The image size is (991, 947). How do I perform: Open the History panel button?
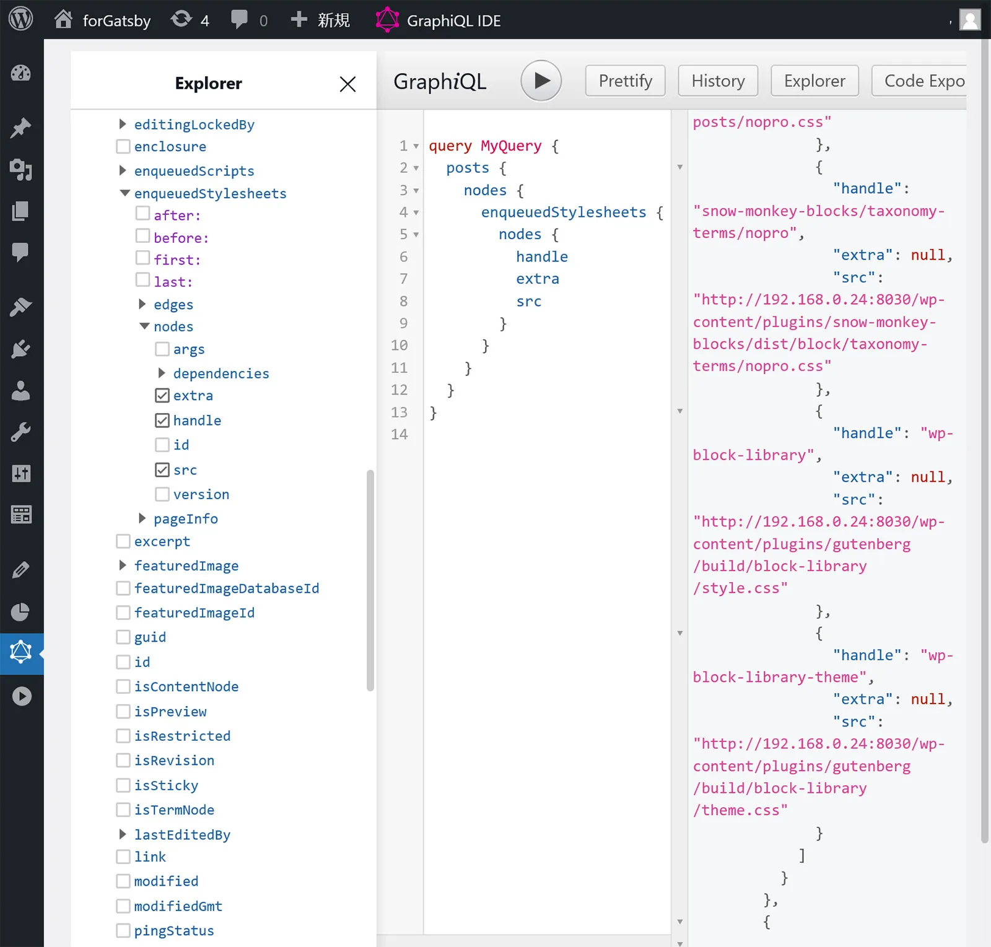[x=718, y=81]
